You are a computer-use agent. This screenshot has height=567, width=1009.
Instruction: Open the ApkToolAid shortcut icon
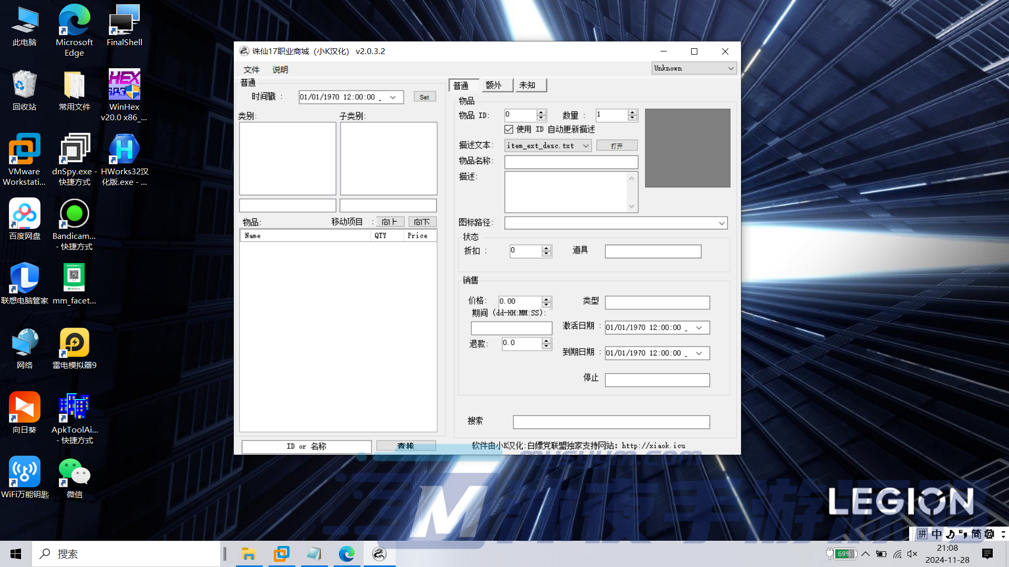74,407
